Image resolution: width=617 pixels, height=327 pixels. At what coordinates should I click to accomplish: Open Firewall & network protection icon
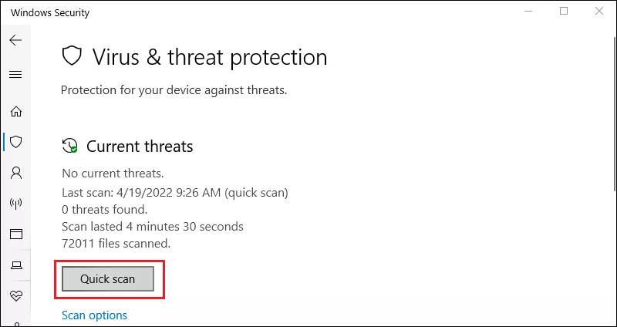(15, 203)
